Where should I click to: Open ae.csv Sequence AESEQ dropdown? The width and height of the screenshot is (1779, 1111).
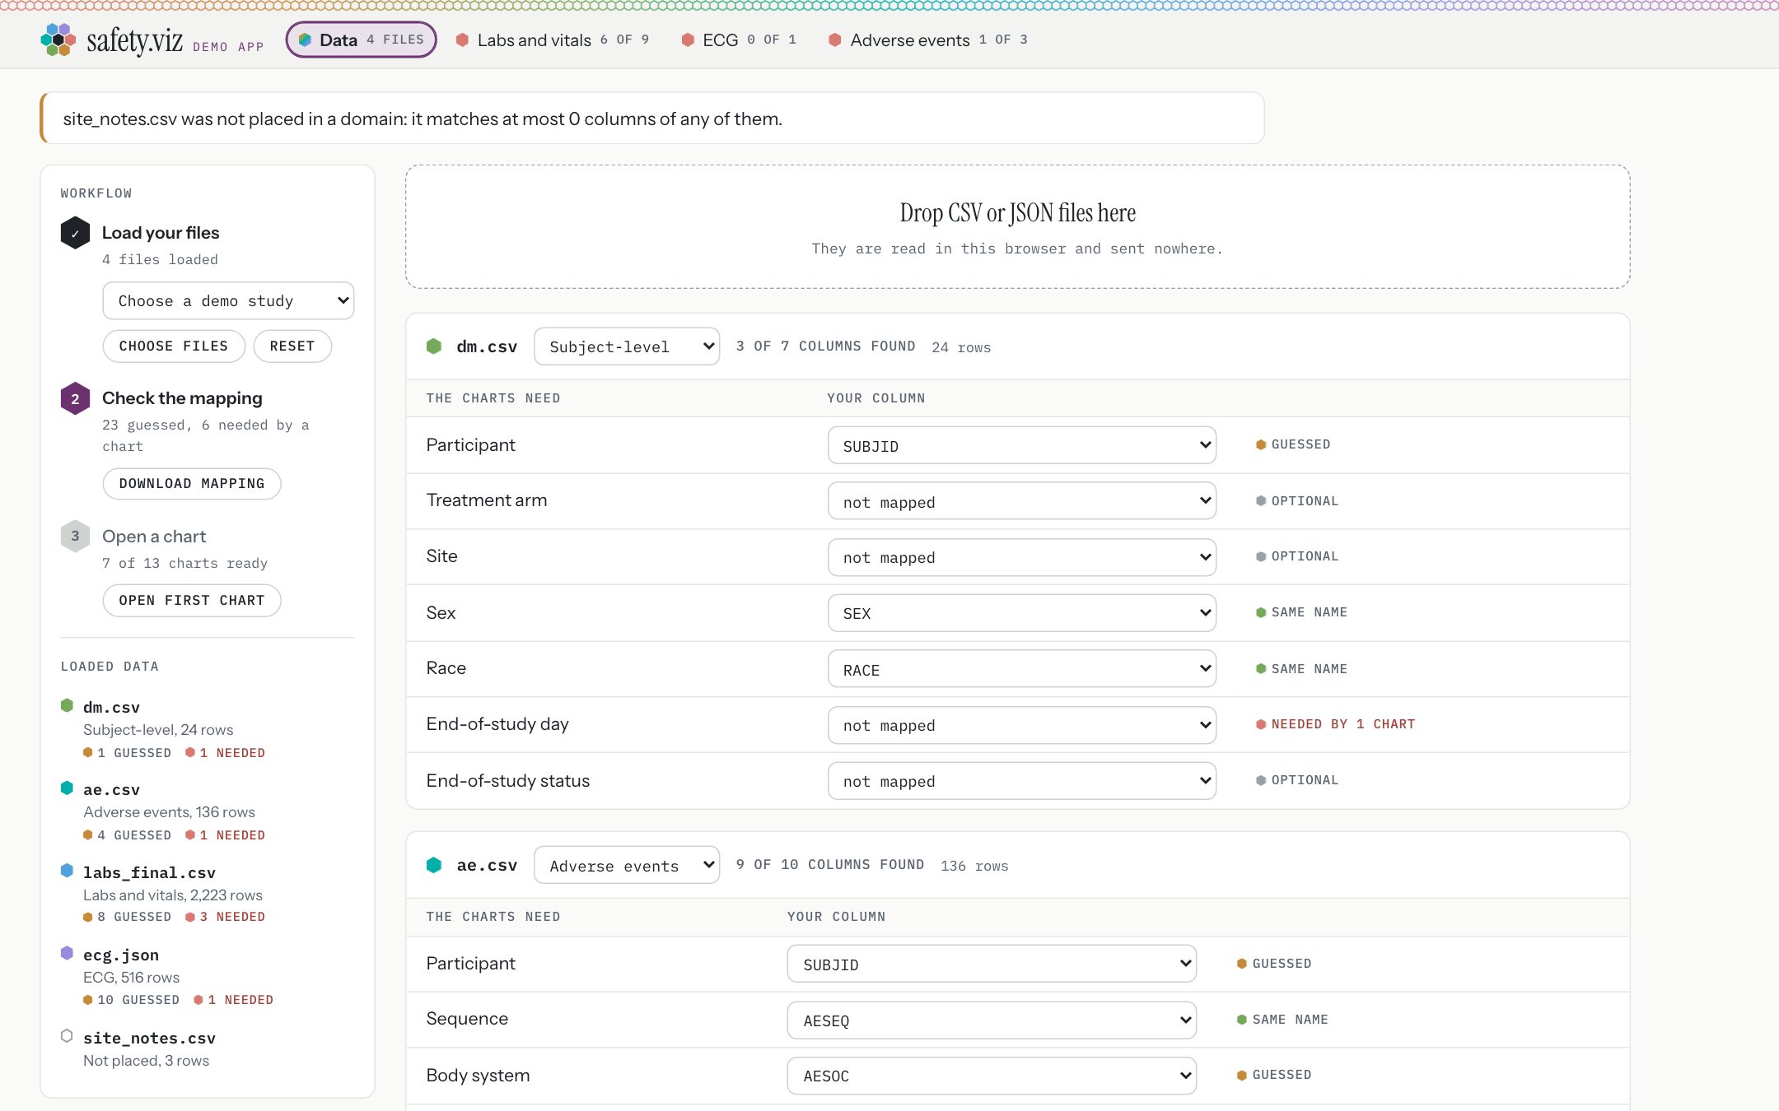992,1020
